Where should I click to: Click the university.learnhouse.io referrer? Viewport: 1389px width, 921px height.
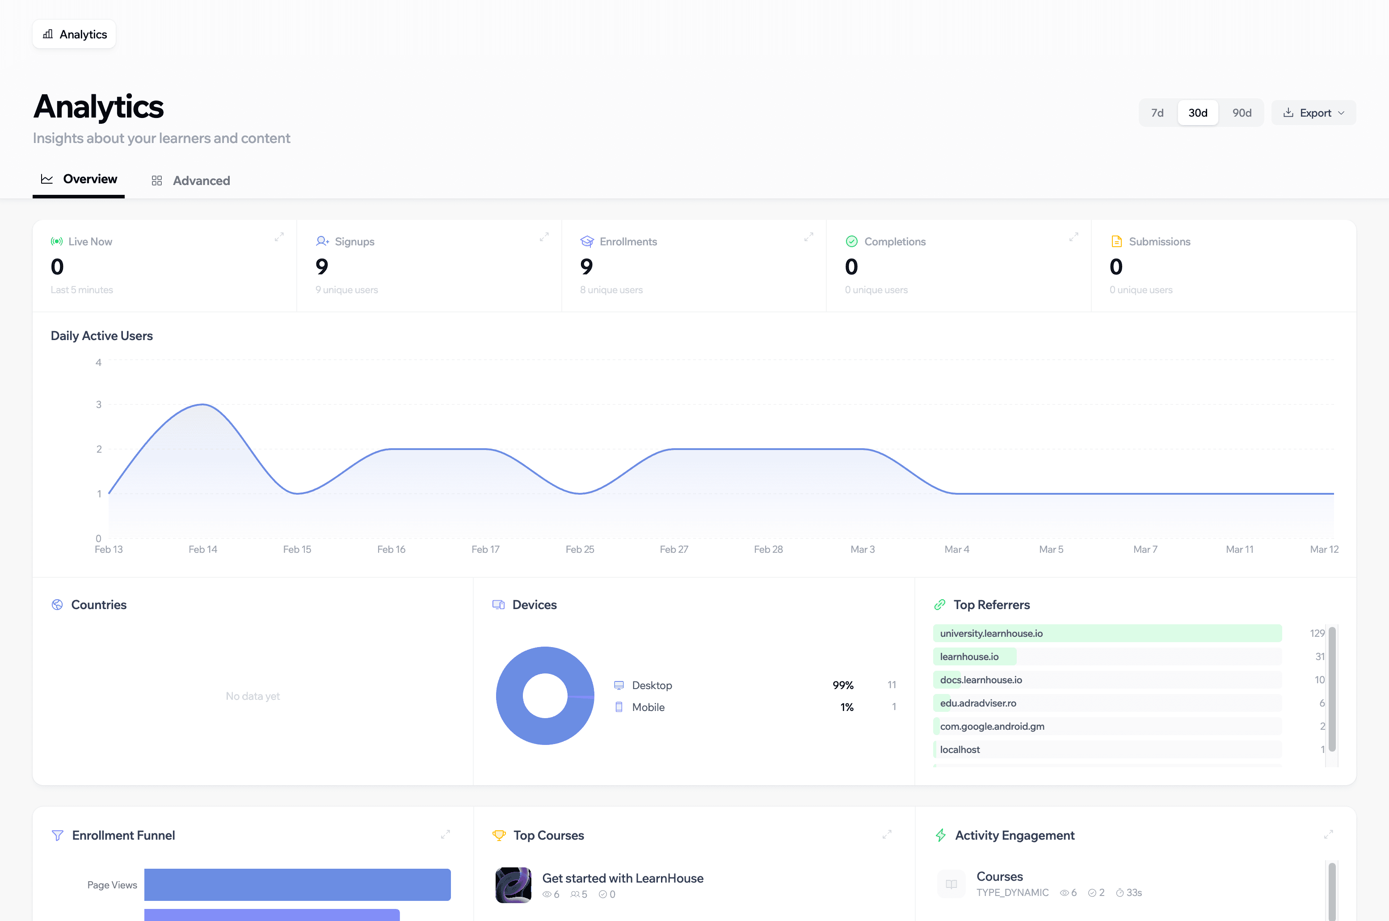point(991,633)
